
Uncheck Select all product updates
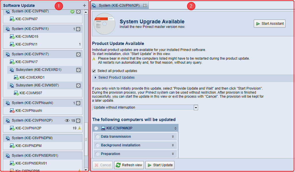[x=93, y=71]
